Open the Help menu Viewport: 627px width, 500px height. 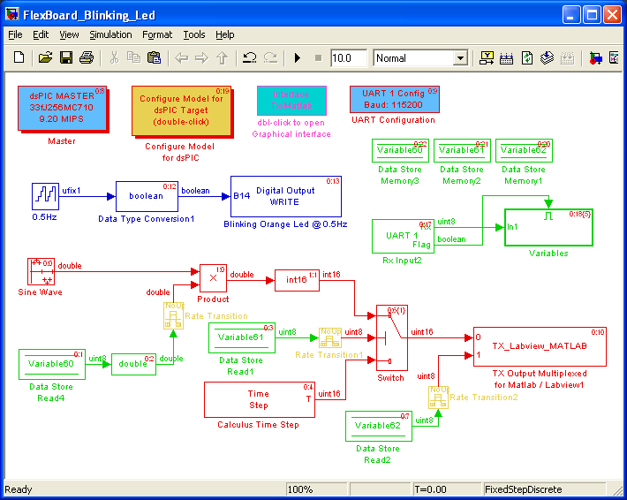coord(224,34)
